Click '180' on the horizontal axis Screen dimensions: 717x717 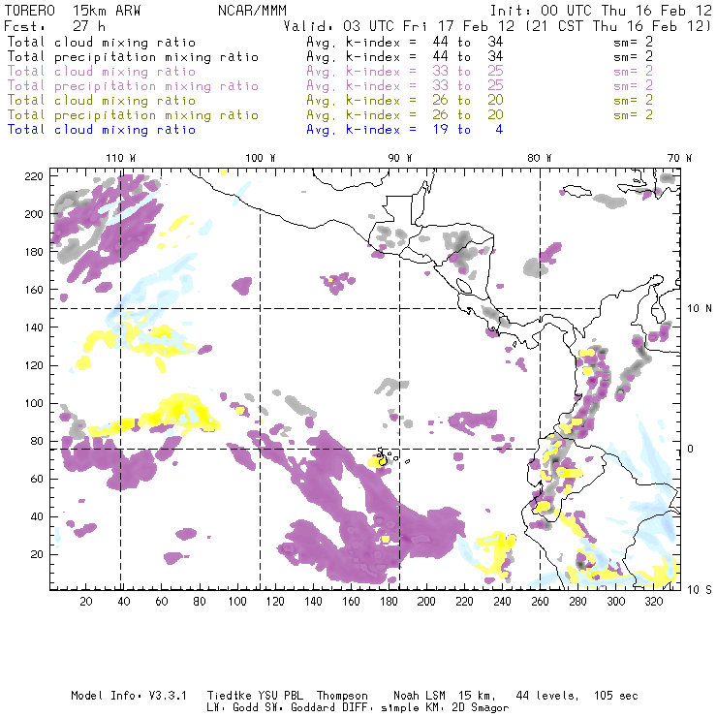point(389,602)
